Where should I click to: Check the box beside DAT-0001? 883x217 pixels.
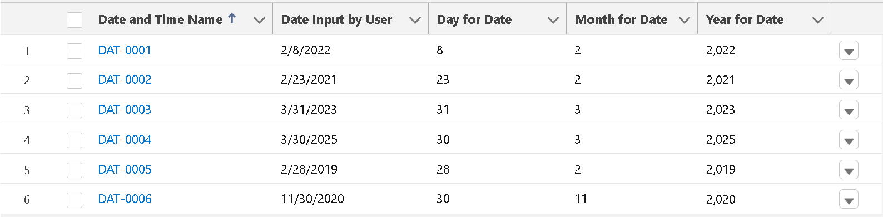[x=75, y=51]
